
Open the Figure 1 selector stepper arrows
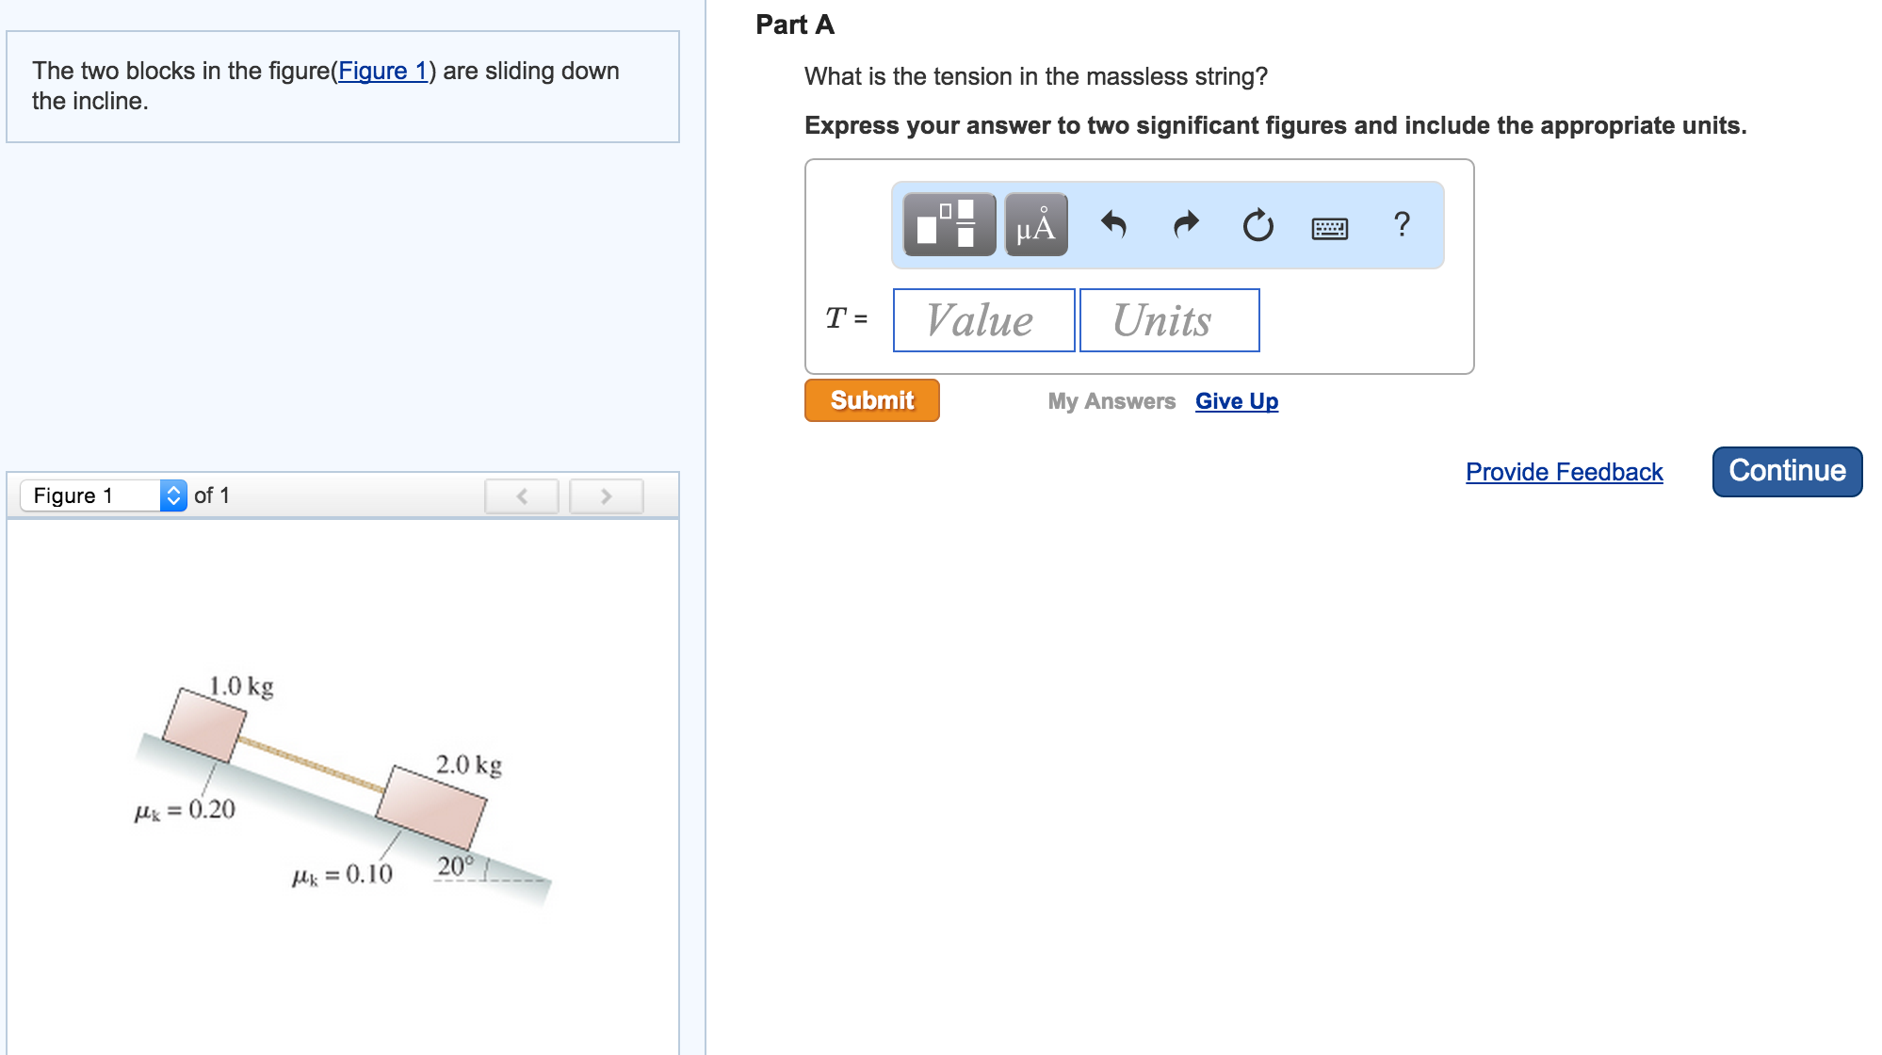click(173, 495)
